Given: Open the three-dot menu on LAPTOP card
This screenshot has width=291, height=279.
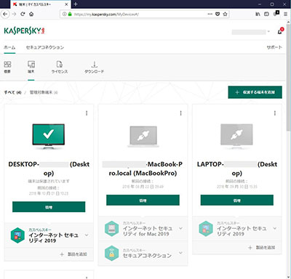Looking at the screenshot, I should (275, 113).
